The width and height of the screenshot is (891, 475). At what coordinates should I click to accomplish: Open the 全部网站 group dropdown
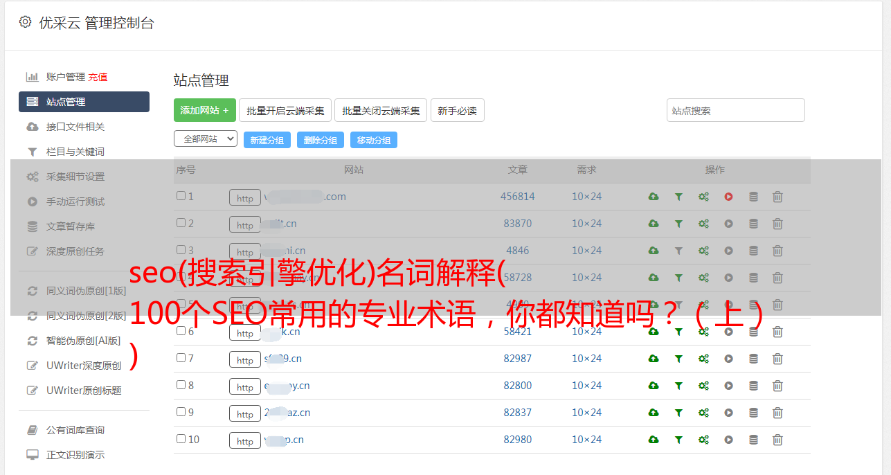206,139
